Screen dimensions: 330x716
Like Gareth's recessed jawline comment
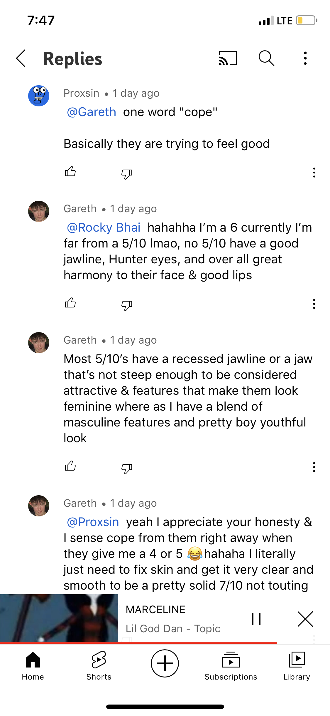click(x=70, y=466)
